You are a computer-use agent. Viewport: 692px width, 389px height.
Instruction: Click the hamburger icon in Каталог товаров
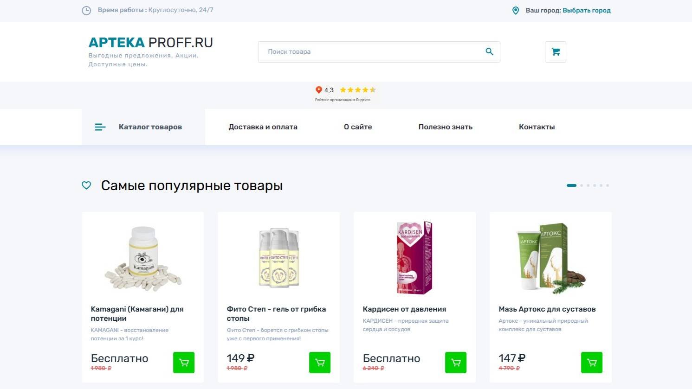click(100, 127)
